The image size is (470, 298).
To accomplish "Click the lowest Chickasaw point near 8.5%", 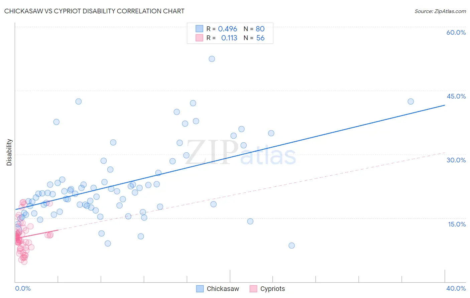I will (291, 246).
